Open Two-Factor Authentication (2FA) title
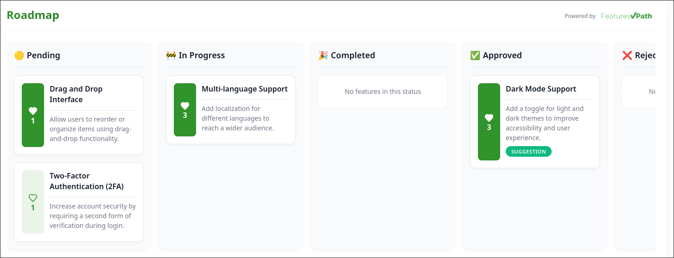The width and height of the screenshot is (674, 258). (x=87, y=181)
